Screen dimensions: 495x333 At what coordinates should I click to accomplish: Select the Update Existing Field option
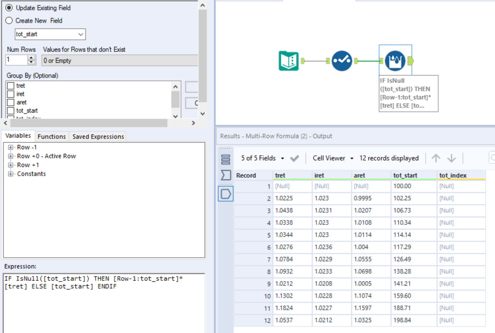9,8
